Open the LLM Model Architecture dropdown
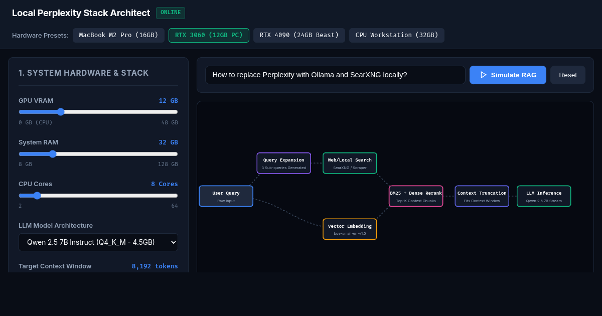 tap(98, 242)
